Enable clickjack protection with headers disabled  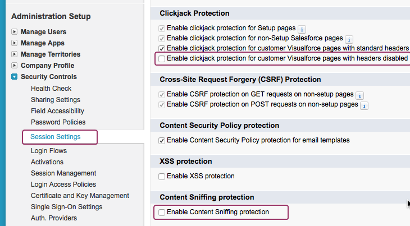(162, 59)
